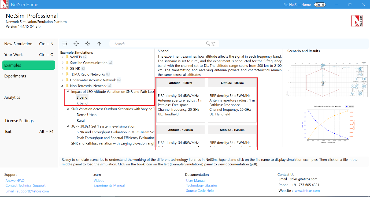Open documentation book icon for Satellite Communication
Viewport: 370px width, 197px height.
click(x=110, y=63)
